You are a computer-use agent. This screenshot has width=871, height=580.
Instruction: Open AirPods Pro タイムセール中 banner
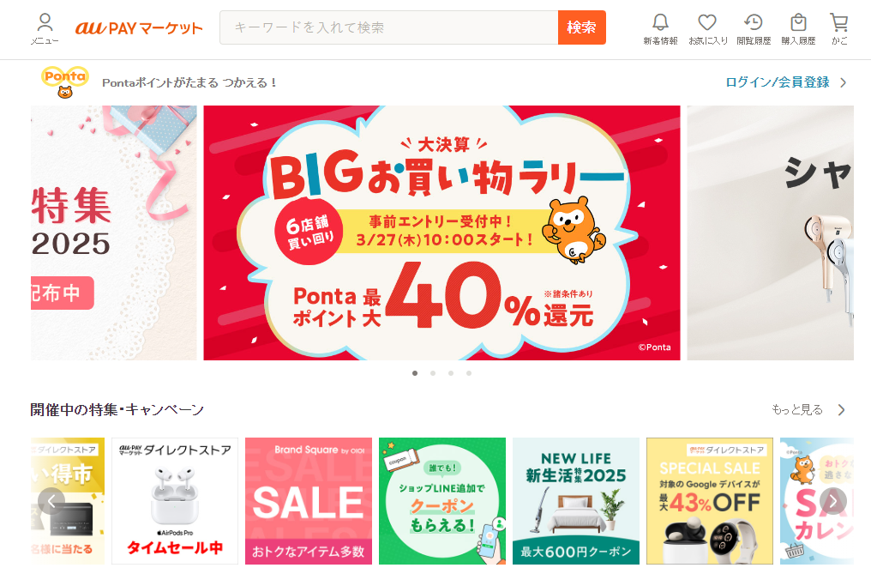[x=174, y=501]
